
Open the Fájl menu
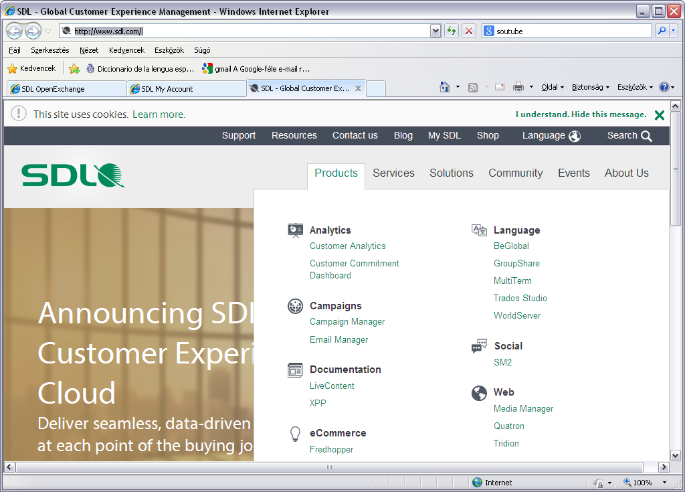click(x=15, y=50)
